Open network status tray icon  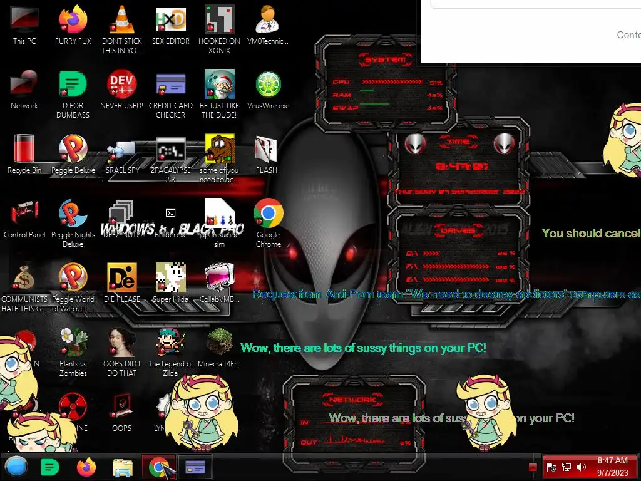tap(566, 467)
